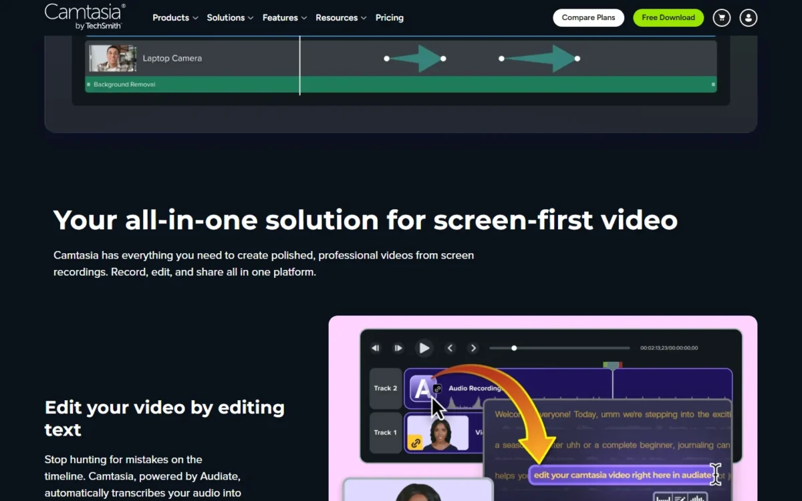Select the Track 2 label
802x501 pixels.
386,388
